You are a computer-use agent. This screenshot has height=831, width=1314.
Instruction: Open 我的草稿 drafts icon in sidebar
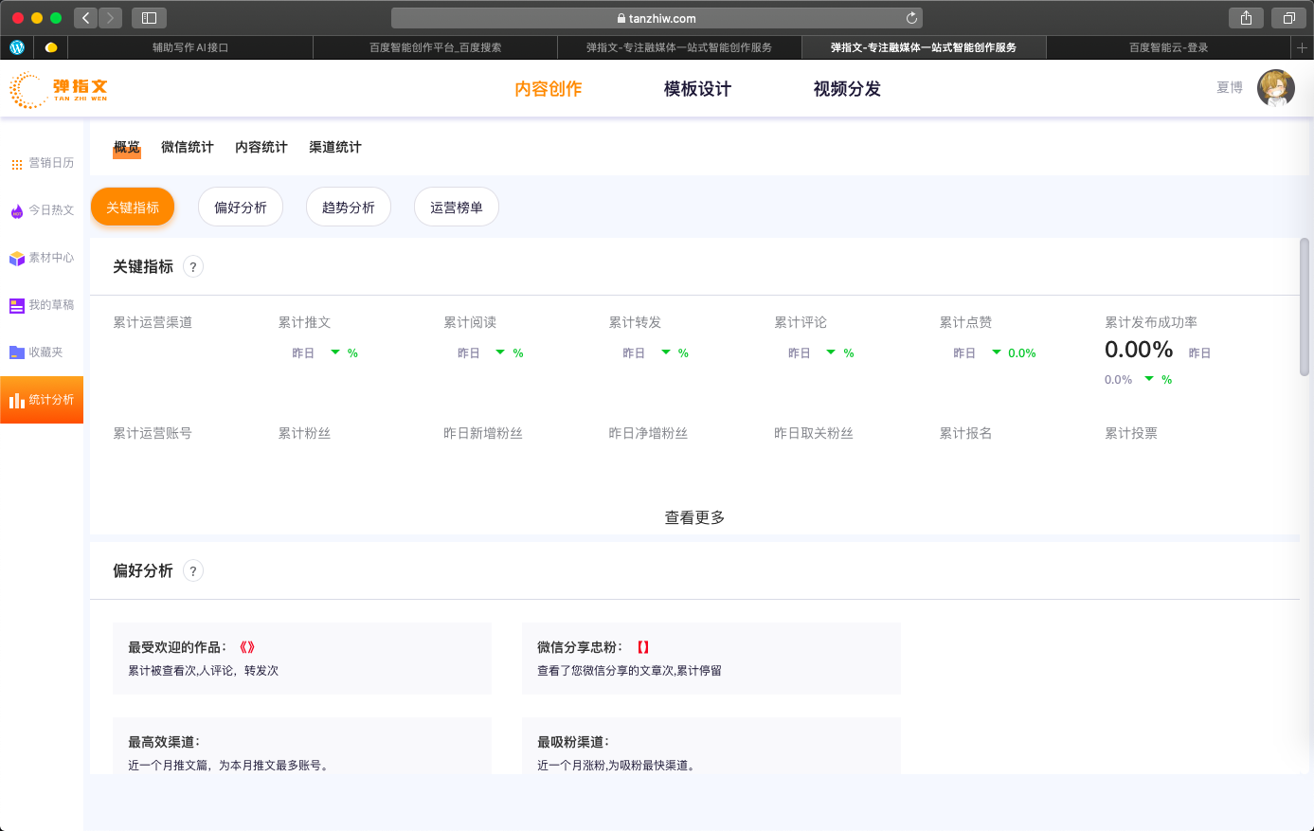17,306
